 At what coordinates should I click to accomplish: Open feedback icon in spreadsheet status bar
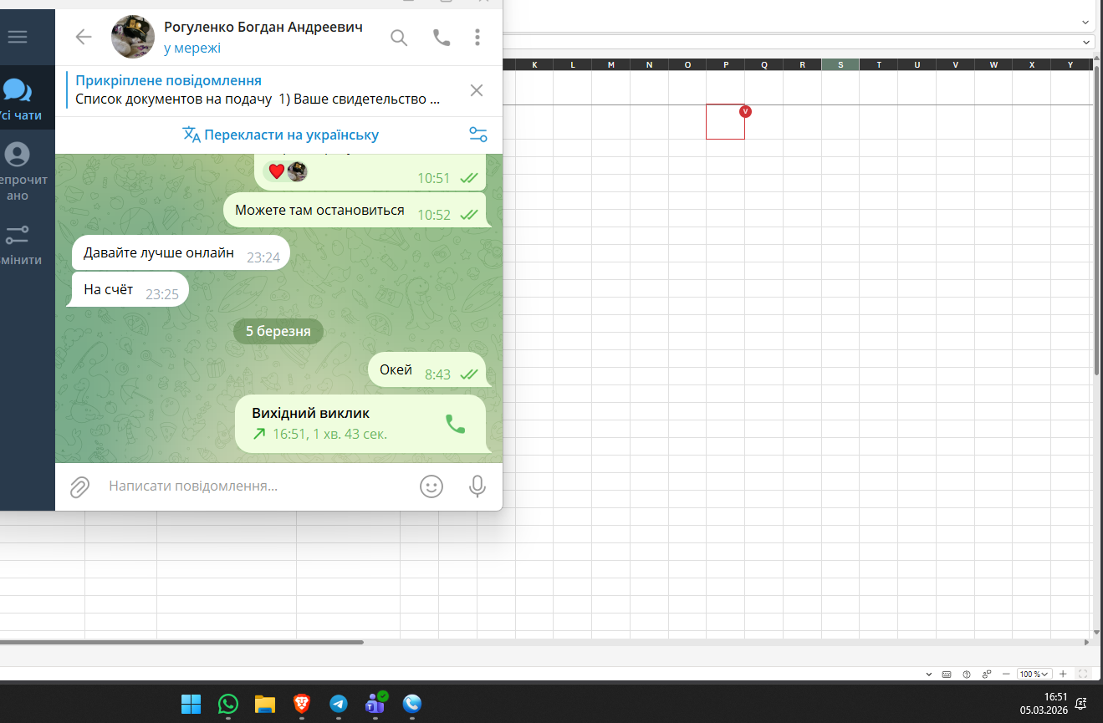click(987, 674)
